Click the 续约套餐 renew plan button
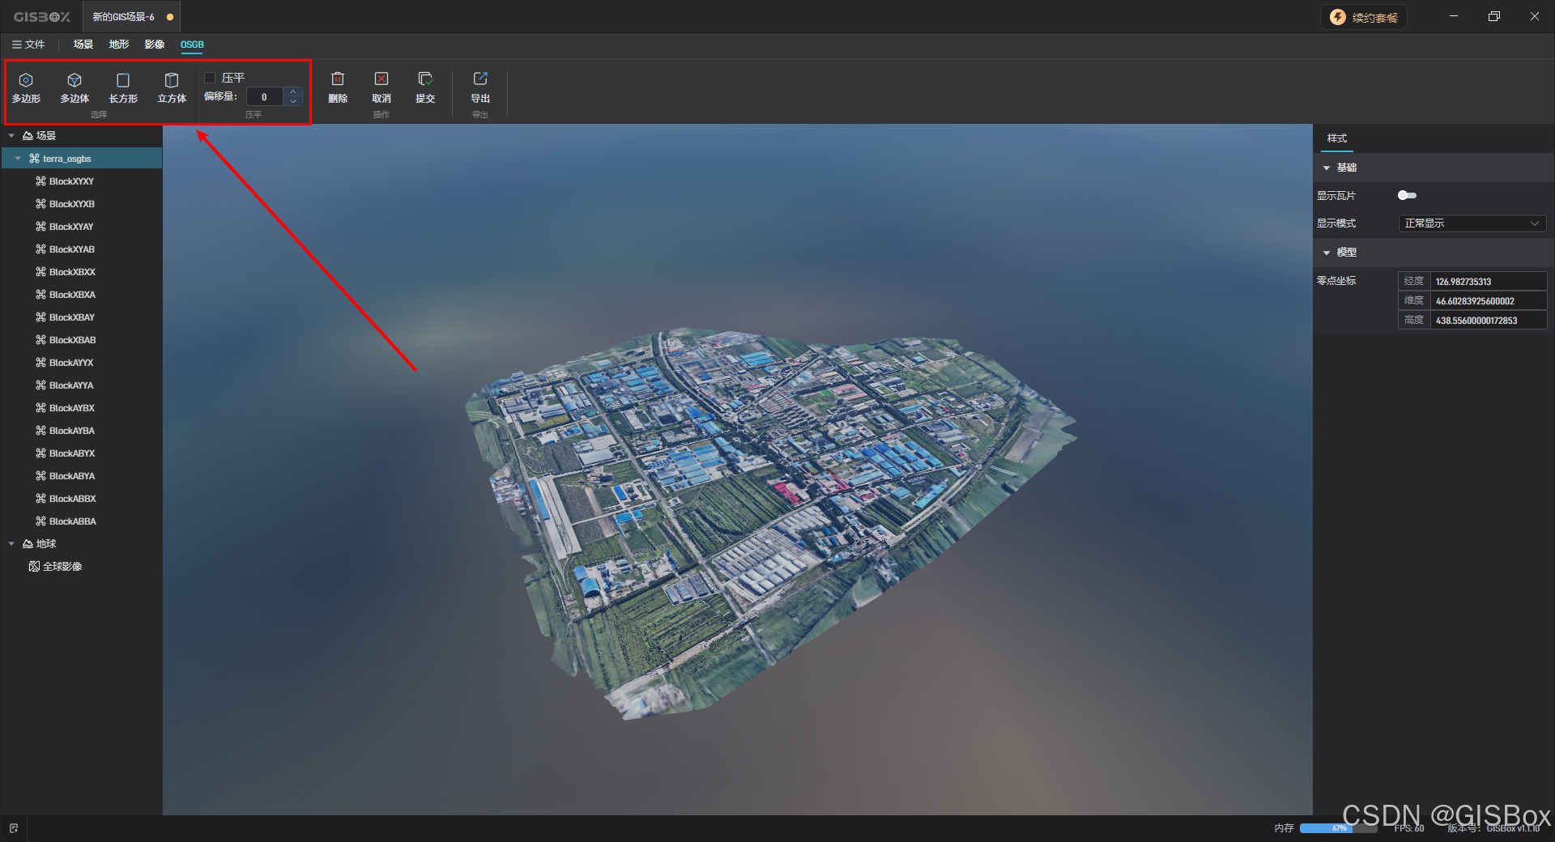The width and height of the screenshot is (1555, 842). coord(1365,17)
